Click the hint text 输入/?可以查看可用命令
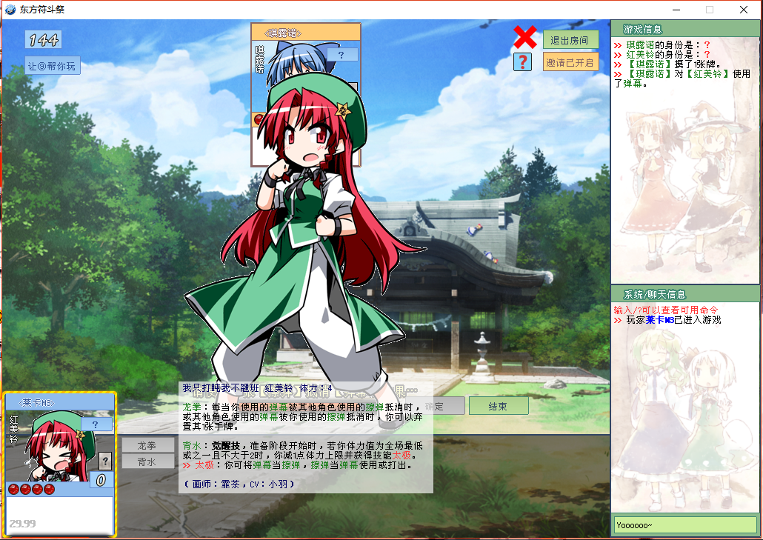 coord(665,310)
